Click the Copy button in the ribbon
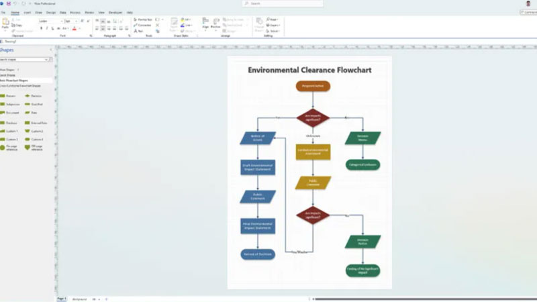Image resolution: width=537 pixels, height=302 pixels. [x=17, y=26]
